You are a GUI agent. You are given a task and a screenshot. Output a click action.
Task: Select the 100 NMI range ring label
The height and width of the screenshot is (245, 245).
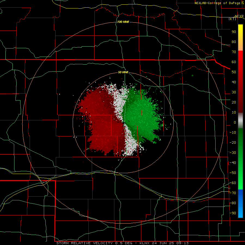[123, 22]
